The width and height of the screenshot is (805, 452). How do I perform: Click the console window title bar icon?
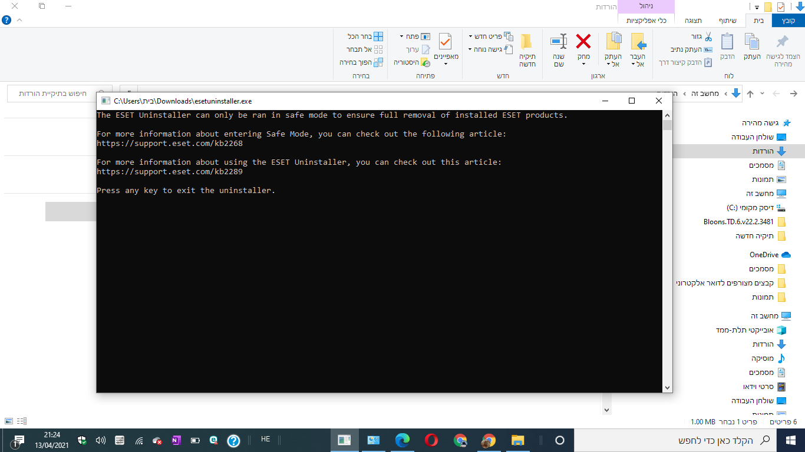[x=105, y=101]
